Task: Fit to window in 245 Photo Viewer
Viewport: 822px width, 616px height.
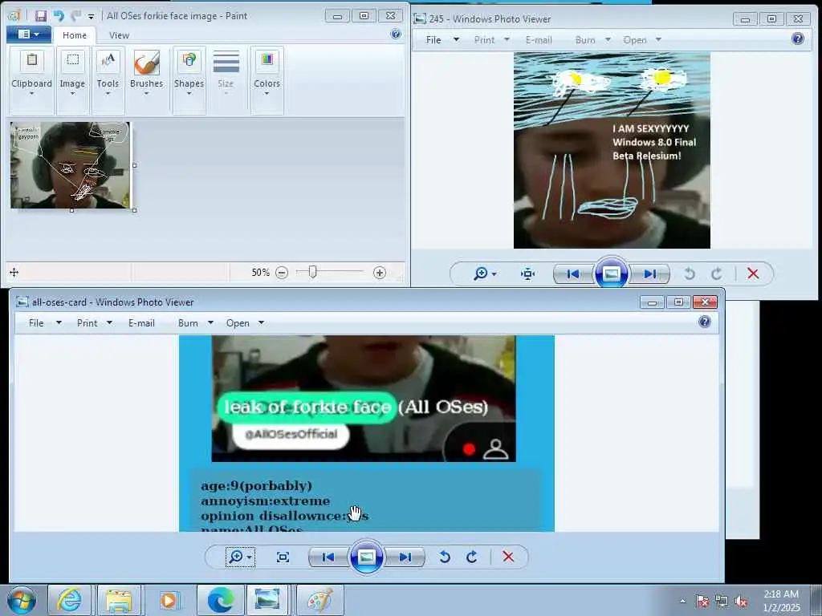Action: (x=527, y=274)
